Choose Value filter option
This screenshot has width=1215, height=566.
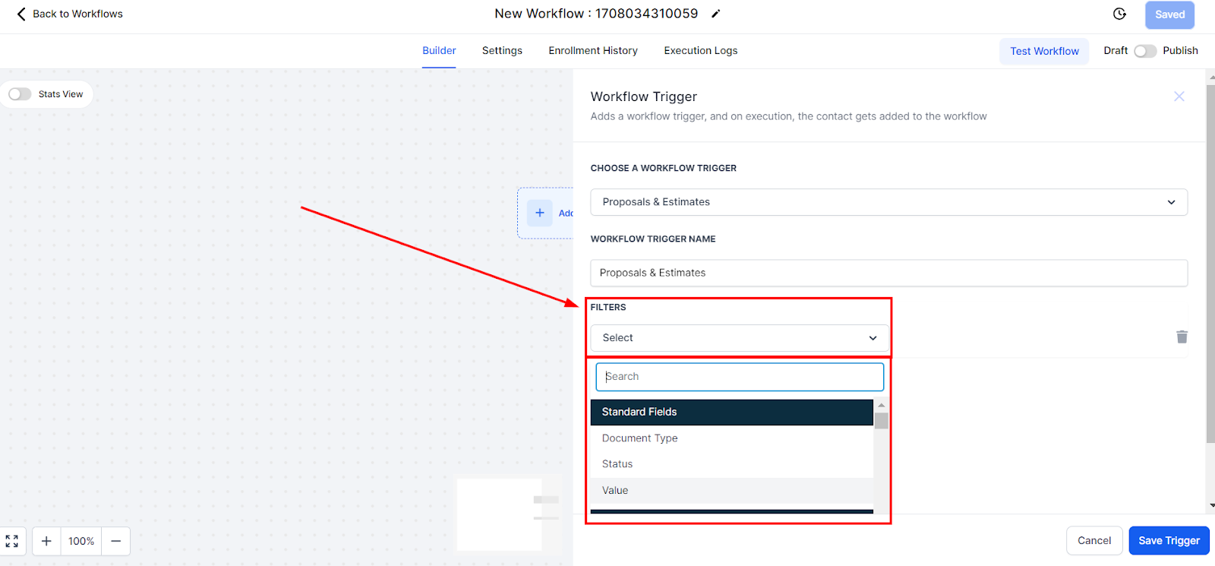732,491
